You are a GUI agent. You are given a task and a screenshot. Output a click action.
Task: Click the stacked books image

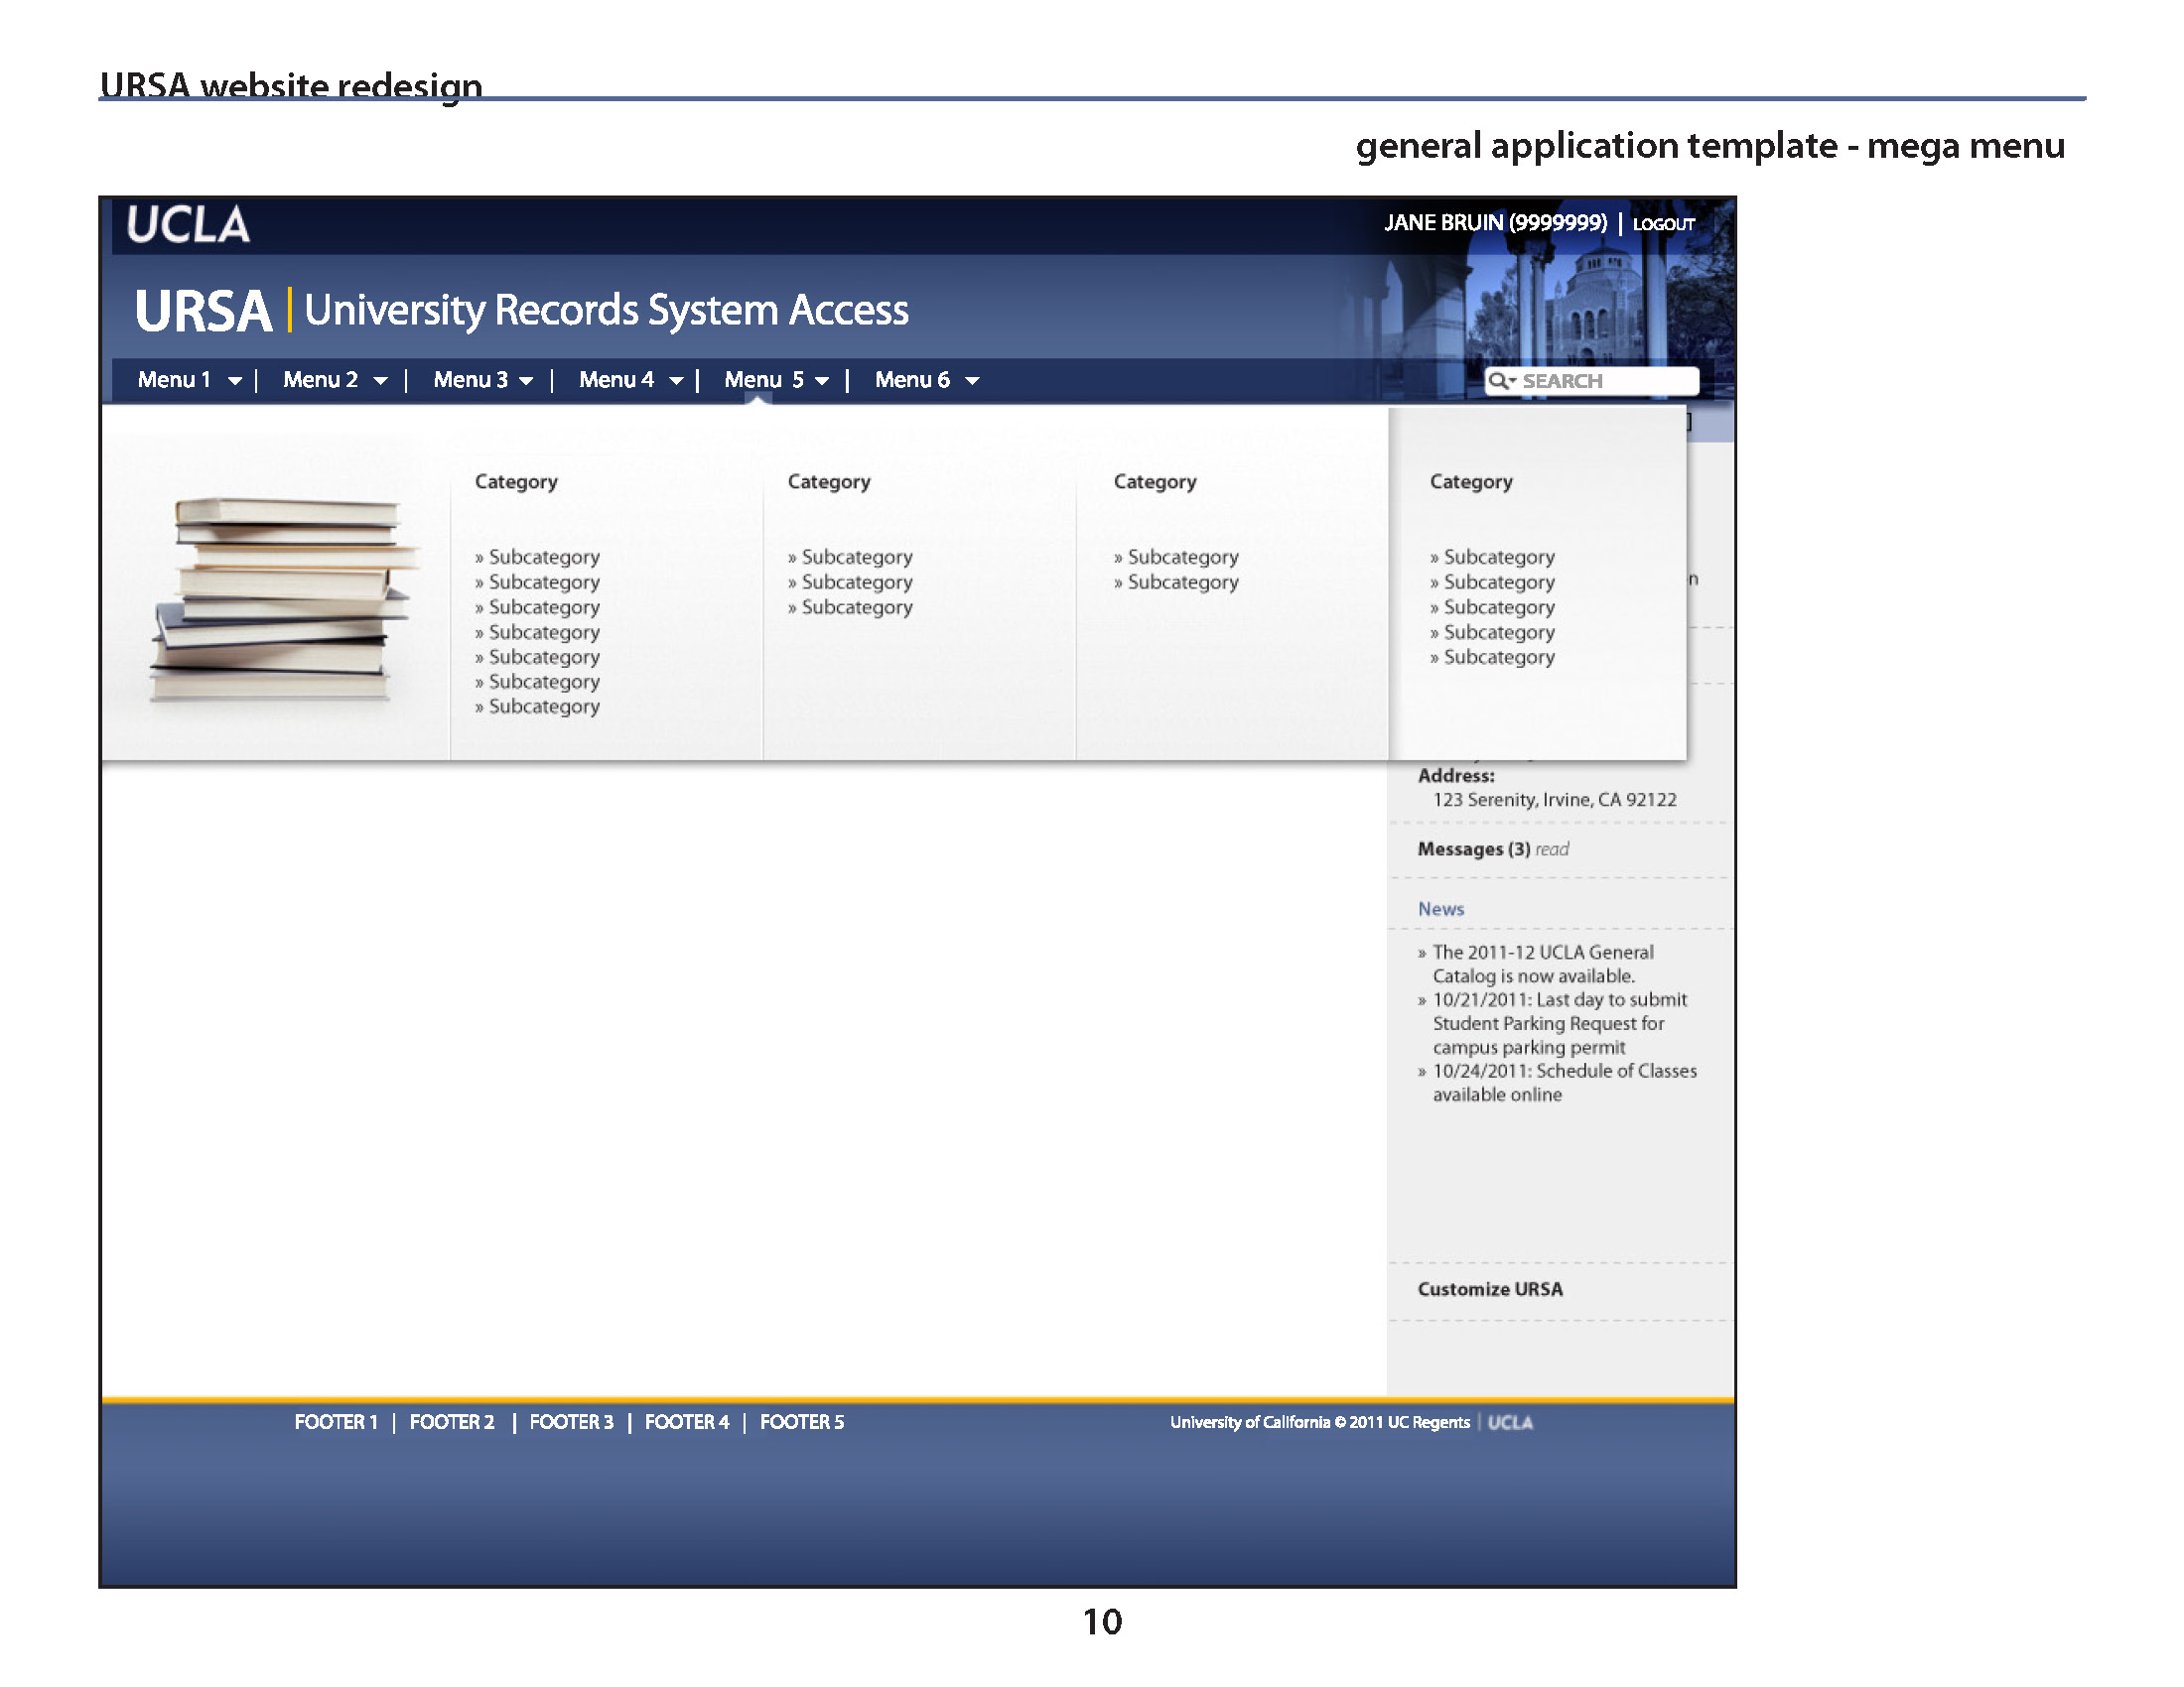pos(285,599)
